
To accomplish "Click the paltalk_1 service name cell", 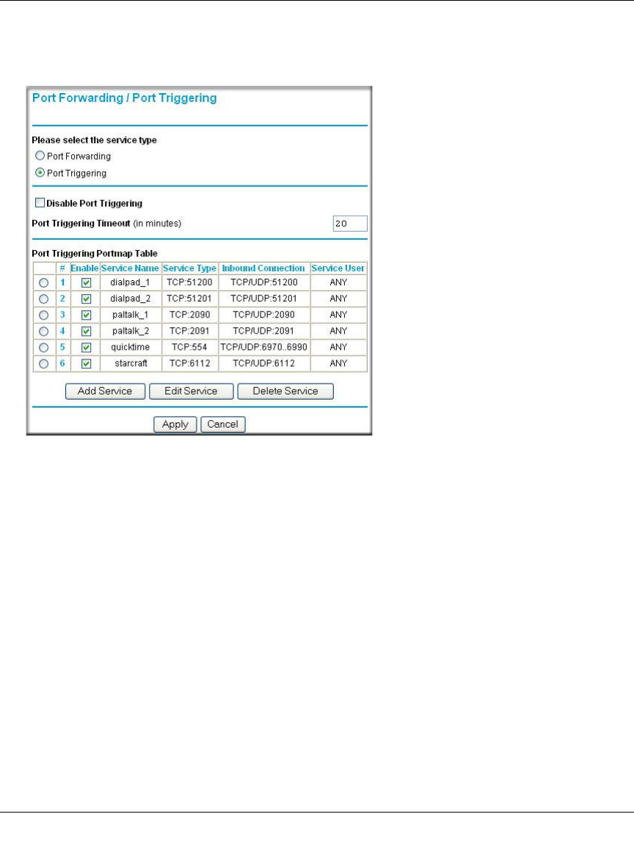I will click(x=131, y=315).
